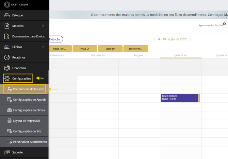Viewport: 228px width, 159px height.
Task: Switch to the Regis Juni... agenda tab
Action: 60,49
